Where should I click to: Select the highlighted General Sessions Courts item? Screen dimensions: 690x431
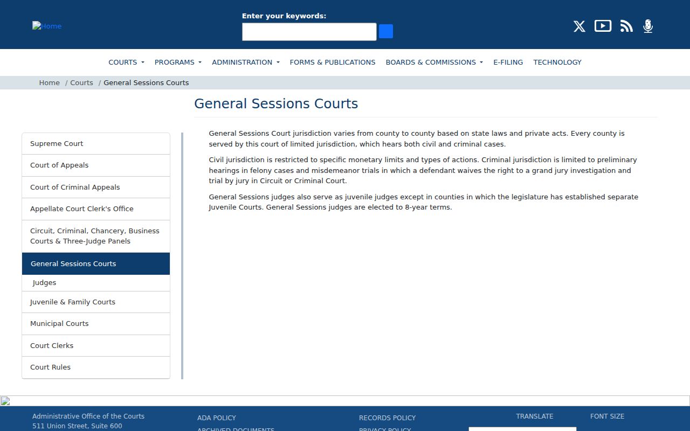pos(96,263)
